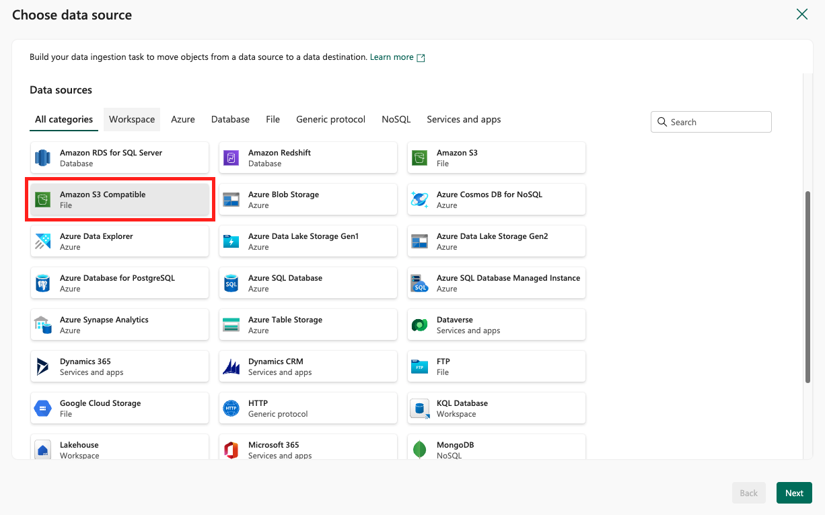Click the HTTP globe icon

coord(231,409)
